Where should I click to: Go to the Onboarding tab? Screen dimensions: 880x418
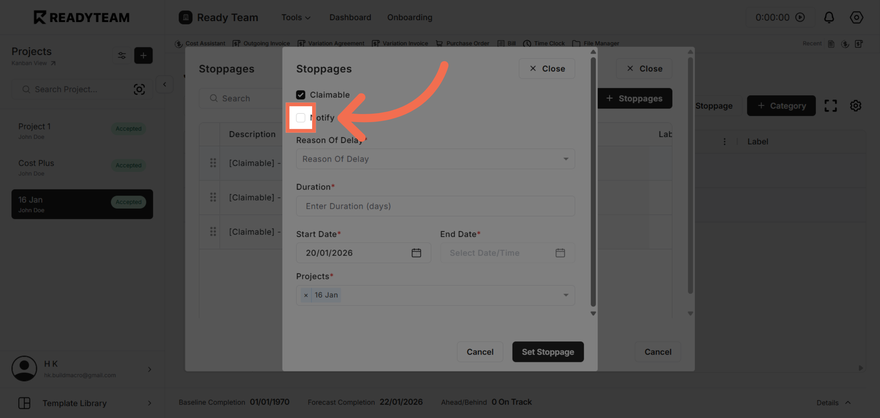410,17
